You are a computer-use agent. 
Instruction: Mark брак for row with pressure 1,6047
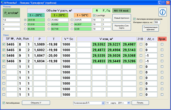162,55
